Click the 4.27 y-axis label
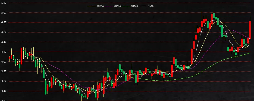 coord(4,52)
